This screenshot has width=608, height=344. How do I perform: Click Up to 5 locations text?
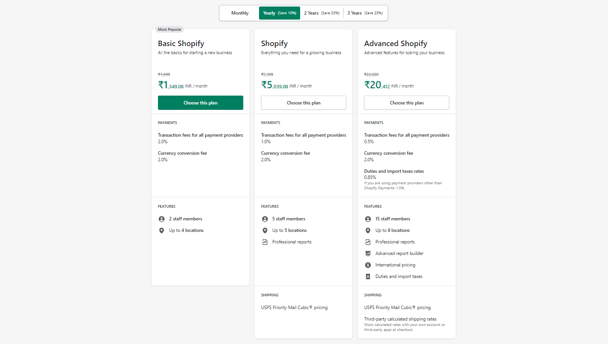coord(289,230)
